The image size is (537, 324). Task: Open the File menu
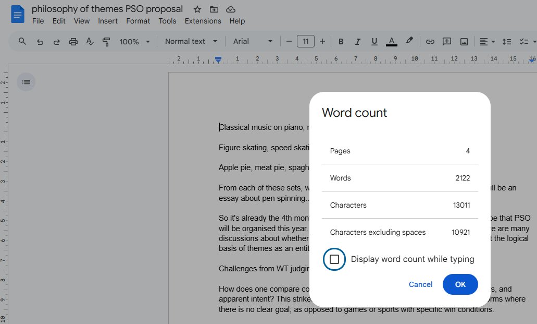38,21
